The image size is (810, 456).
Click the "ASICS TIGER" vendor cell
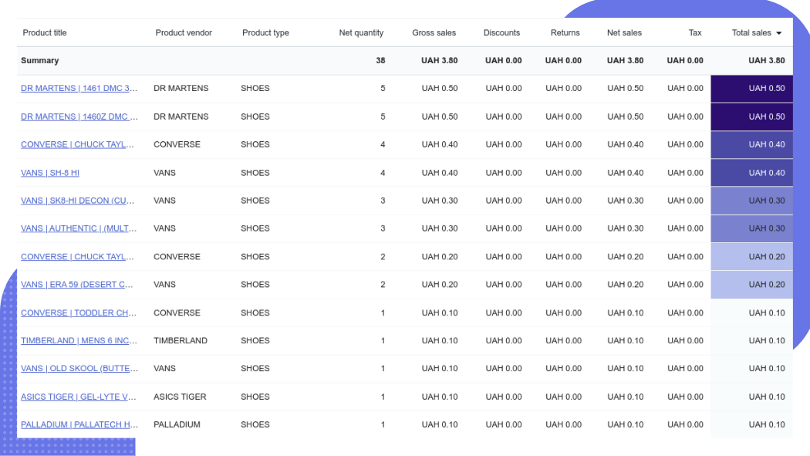180,397
